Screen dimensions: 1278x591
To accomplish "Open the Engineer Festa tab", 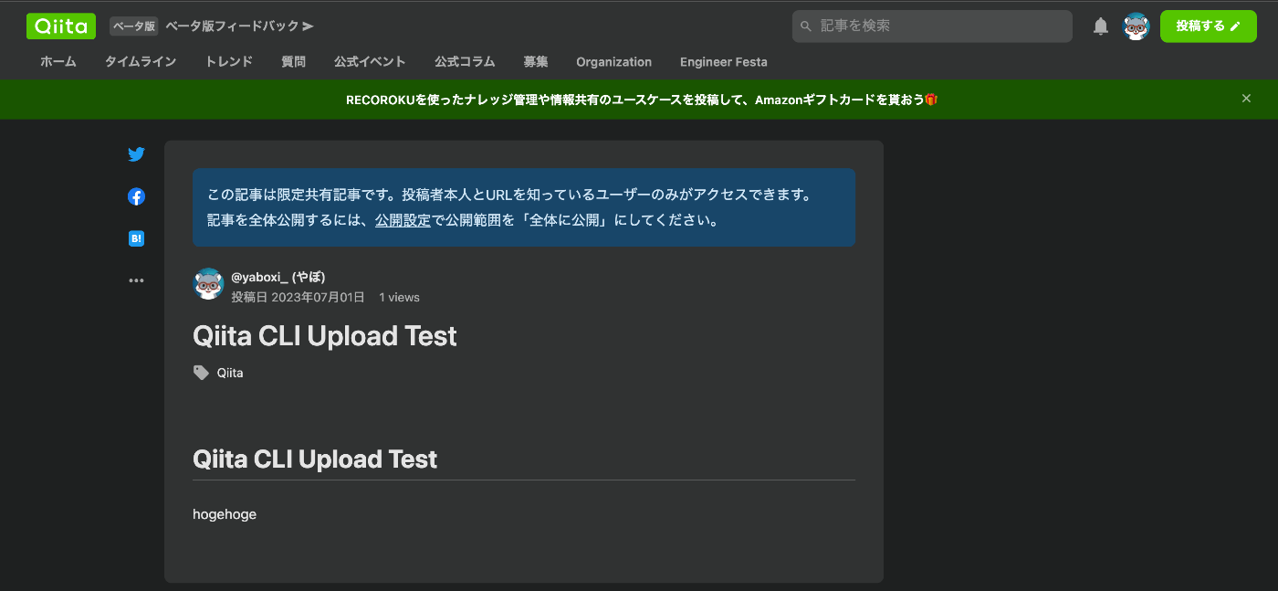I will tap(724, 62).
